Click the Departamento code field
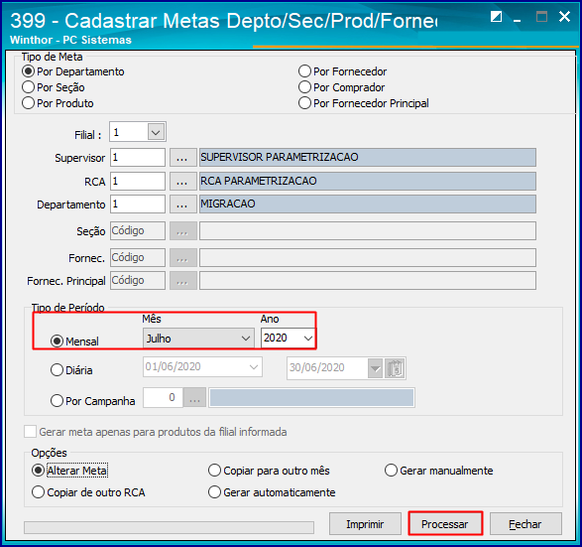Image resolution: width=582 pixels, height=547 pixels. point(138,205)
